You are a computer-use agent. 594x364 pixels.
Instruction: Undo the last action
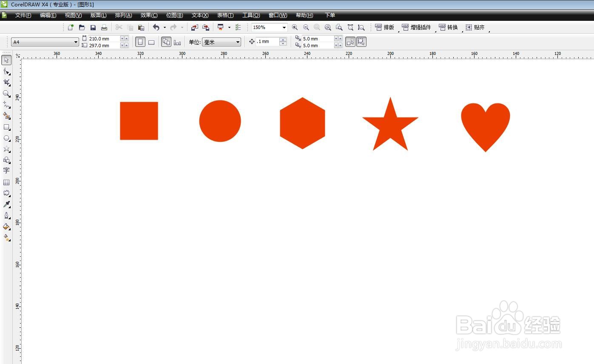click(x=156, y=27)
